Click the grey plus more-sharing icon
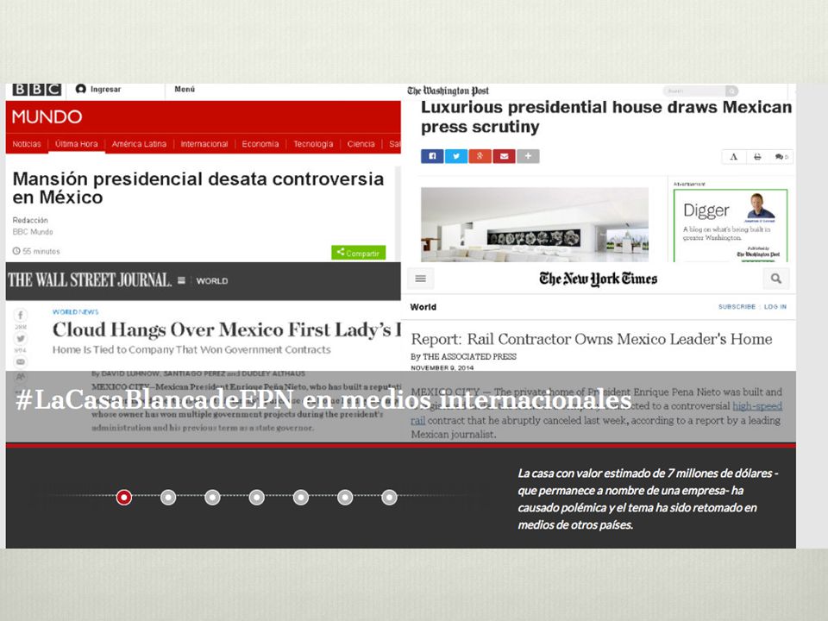 pyautogui.click(x=528, y=156)
